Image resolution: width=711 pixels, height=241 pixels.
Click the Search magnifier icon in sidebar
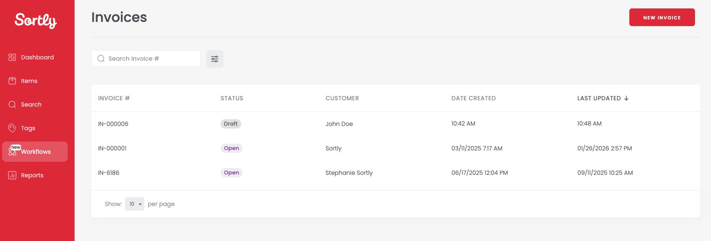[x=12, y=104]
